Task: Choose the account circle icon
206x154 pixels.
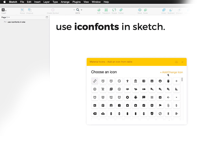Action: coord(160,81)
